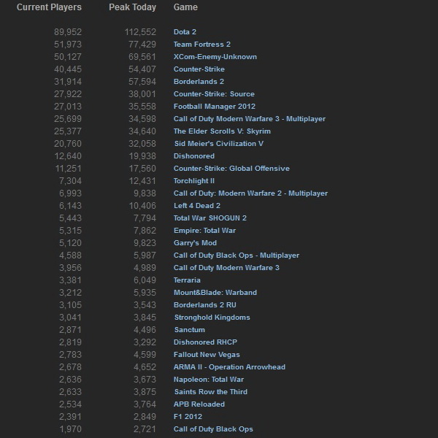Viewport: 438px width, 438px height.
Task: Open the Terraria game link
Action: click(187, 280)
